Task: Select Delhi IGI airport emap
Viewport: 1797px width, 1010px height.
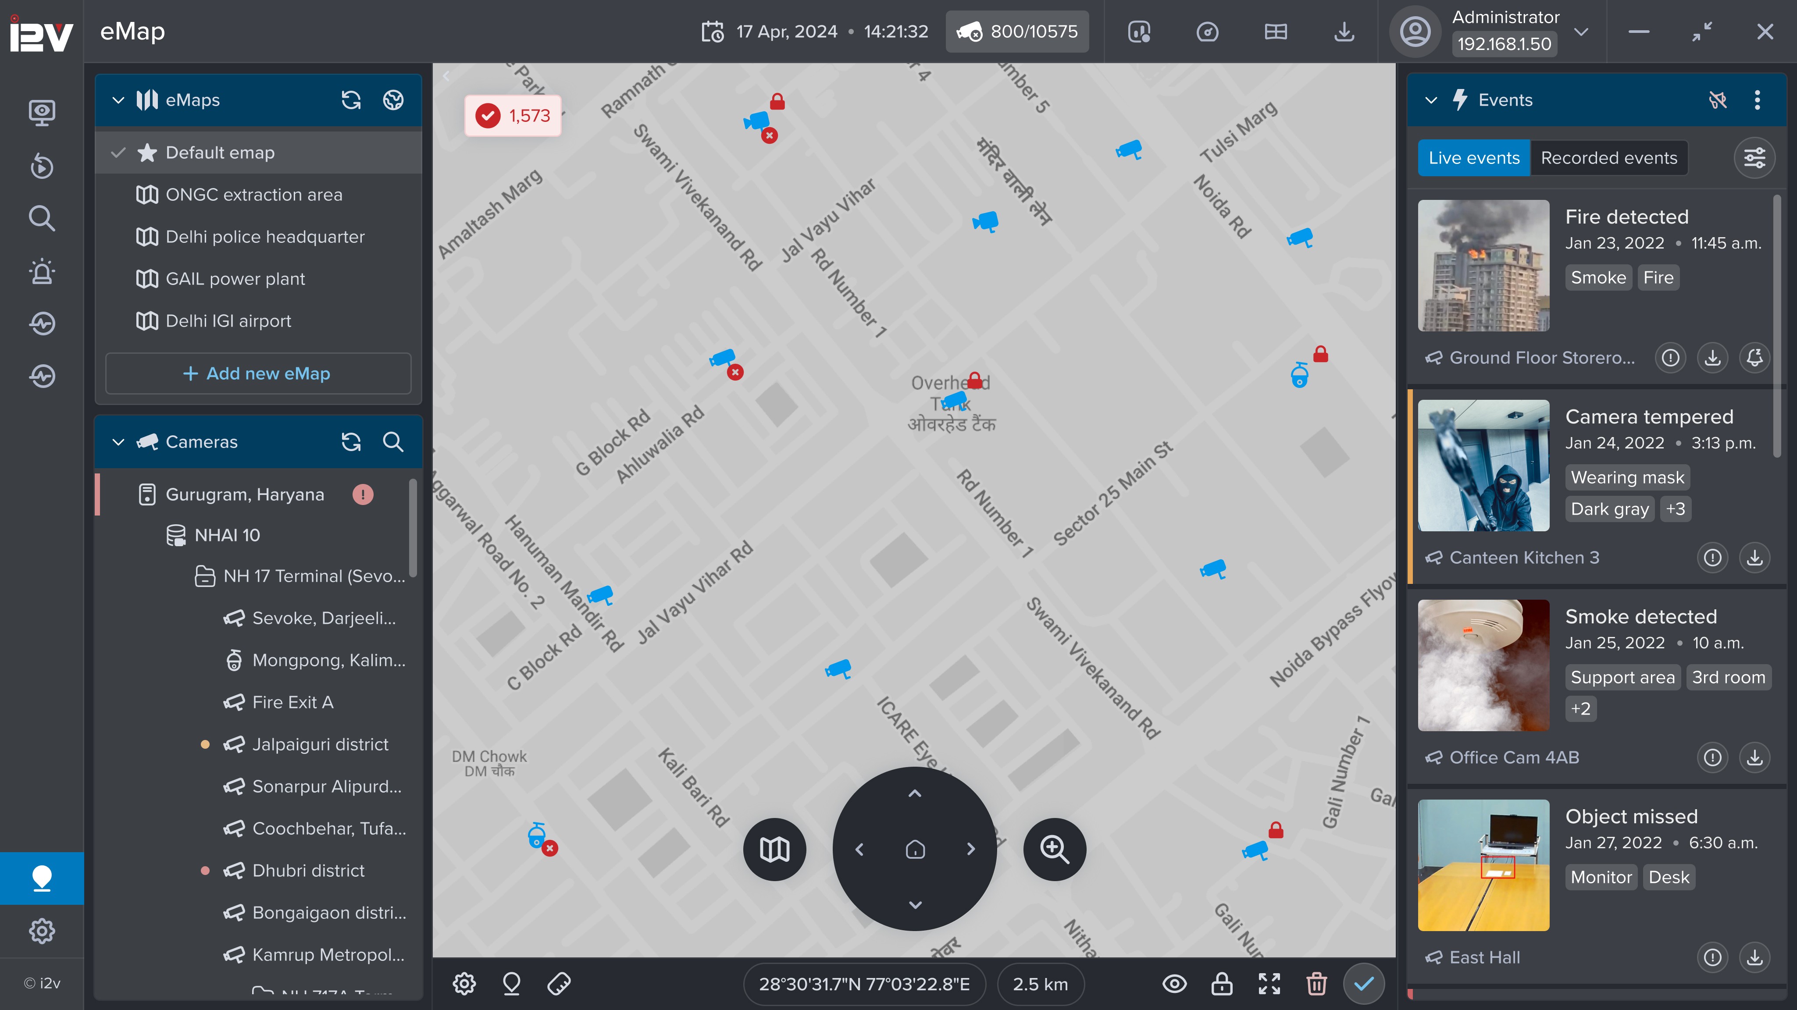Action: click(228, 321)
